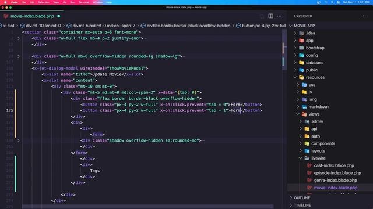Select movie-index.blade.php in Explorer
The height and width of the screenshot is (209, 373).
[x=336, y=188]
